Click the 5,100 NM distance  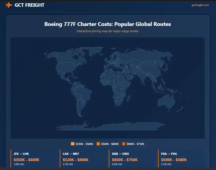tap(166, 164)
